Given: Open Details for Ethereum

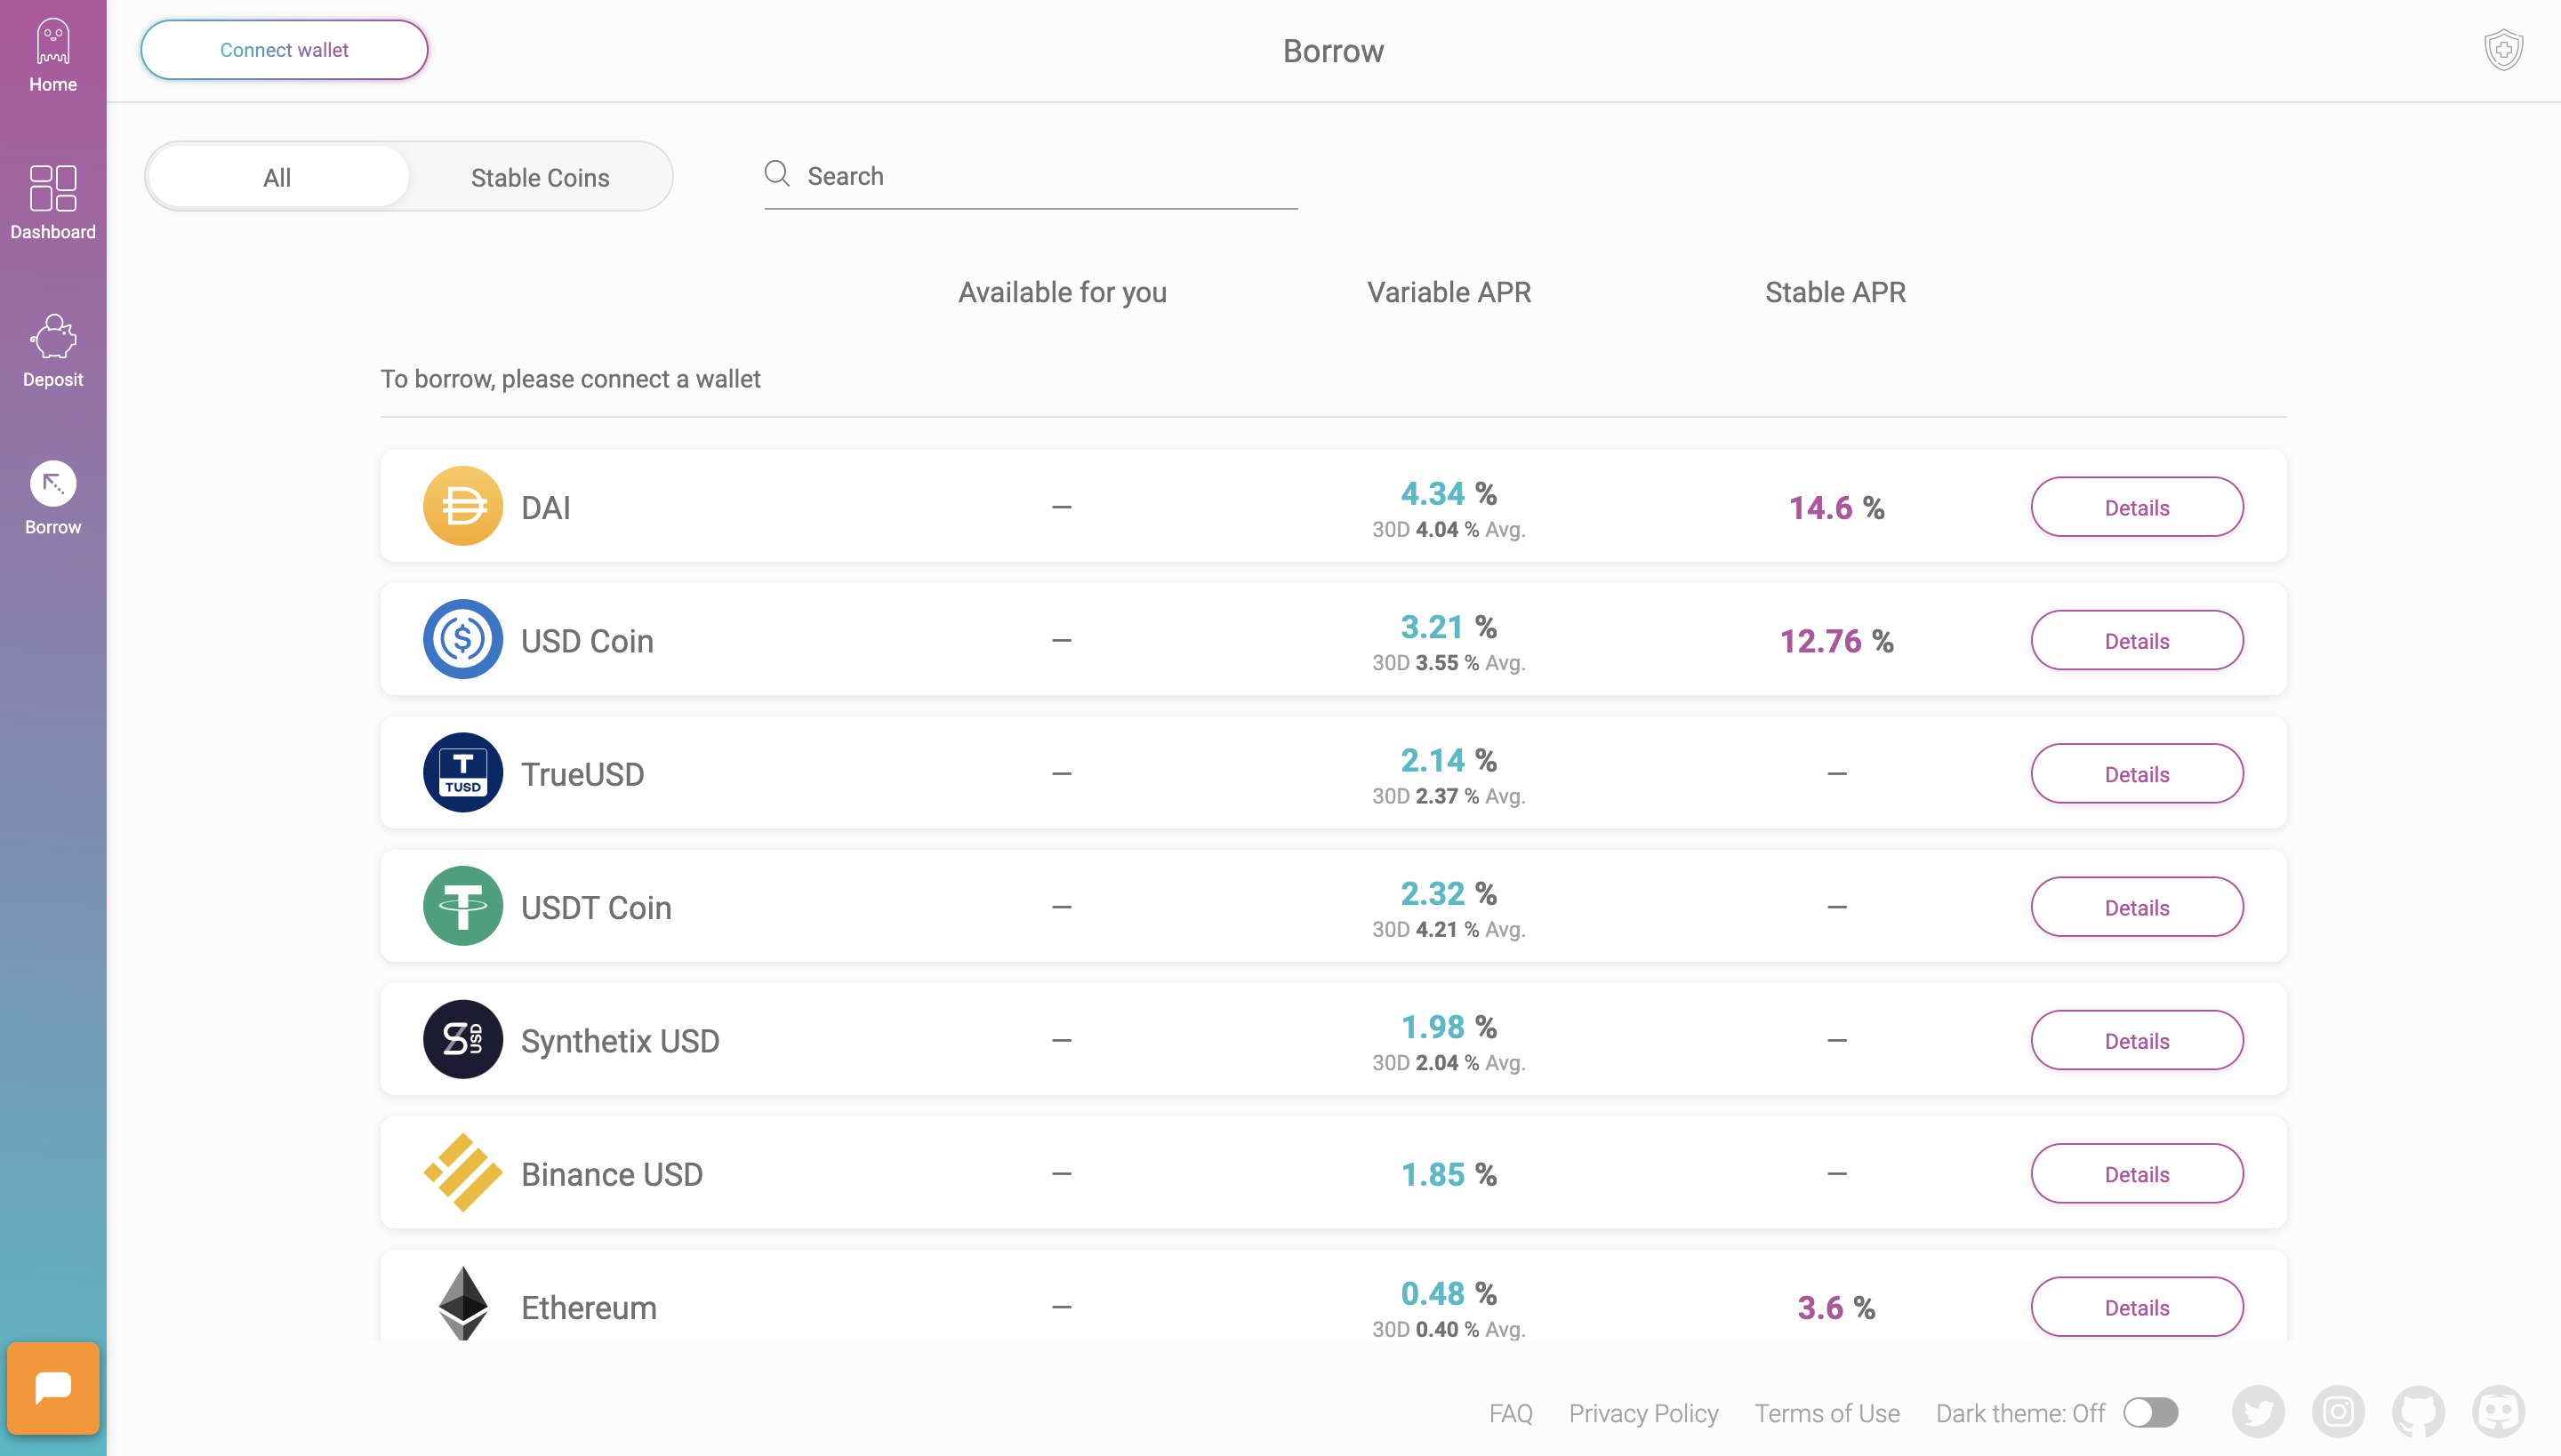Looking at the screenshot, I should (x=2137, y=1307).
